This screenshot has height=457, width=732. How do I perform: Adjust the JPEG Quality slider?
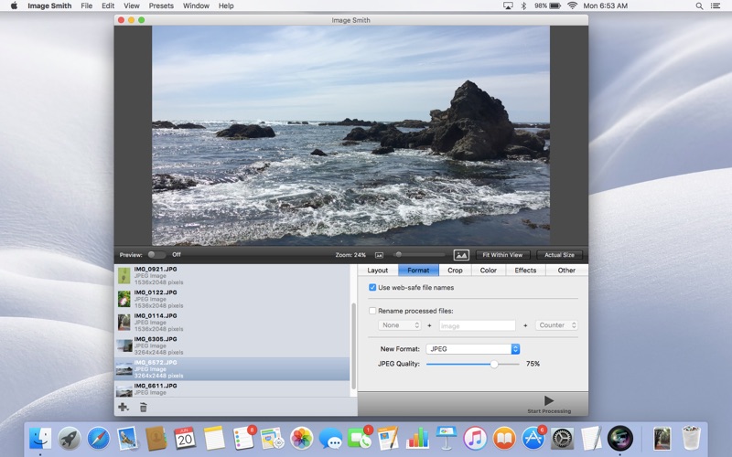click(x=494, y=364)
